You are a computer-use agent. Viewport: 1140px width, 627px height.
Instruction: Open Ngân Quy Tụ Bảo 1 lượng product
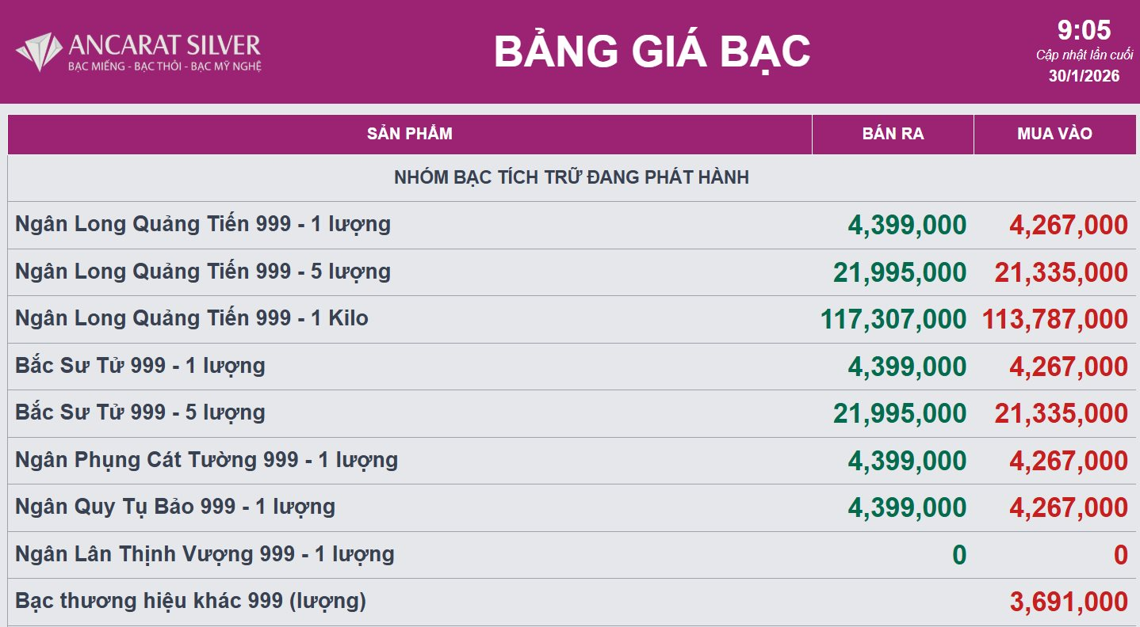tap(175, 507)
